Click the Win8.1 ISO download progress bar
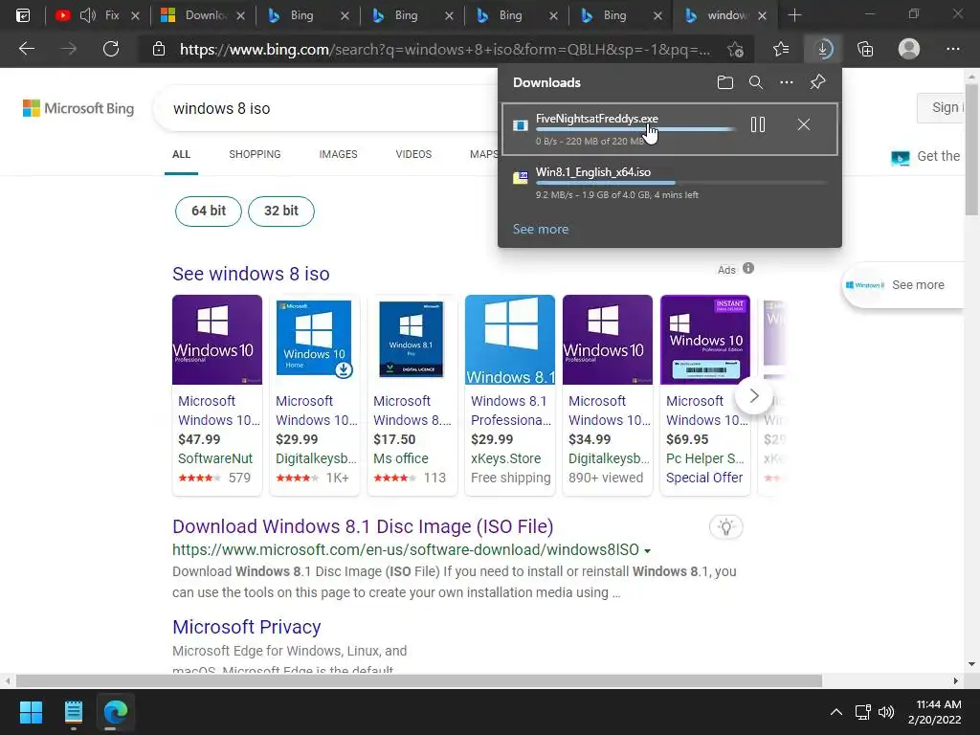The image size is (980, 735). (680, 183)
